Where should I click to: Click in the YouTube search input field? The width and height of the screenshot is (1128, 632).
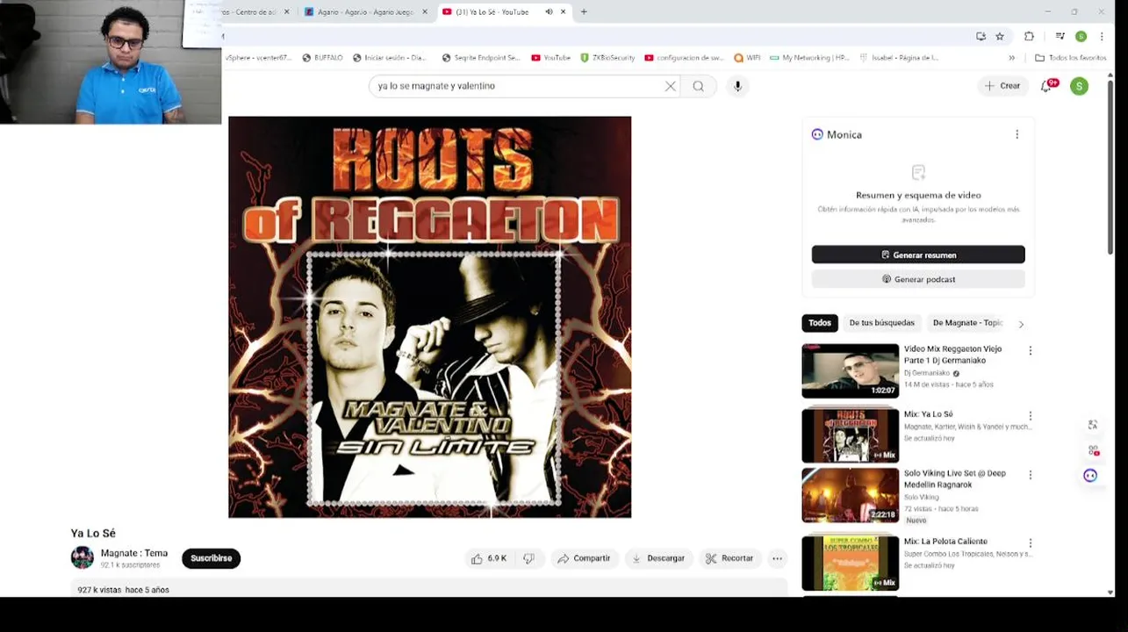pos(518,86)
